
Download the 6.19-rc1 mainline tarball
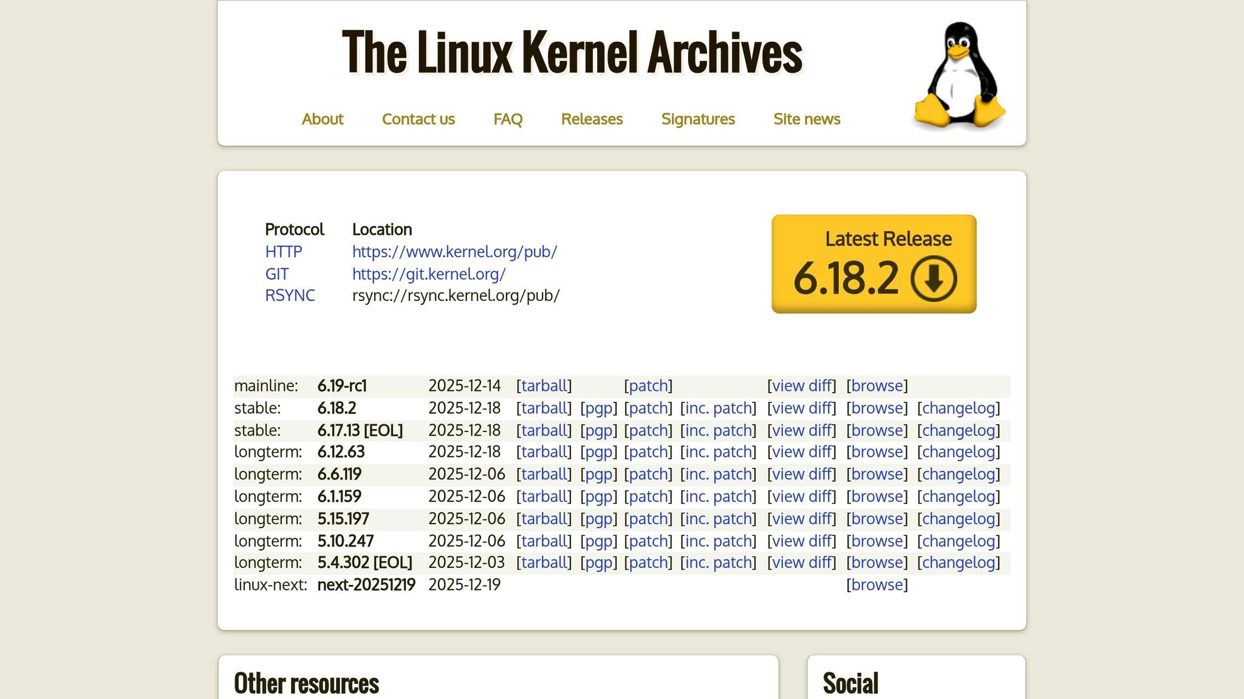[544, 385]
